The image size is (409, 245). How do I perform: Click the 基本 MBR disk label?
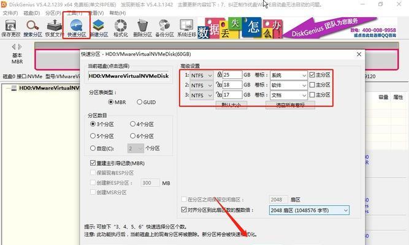[x=17, y=58]
